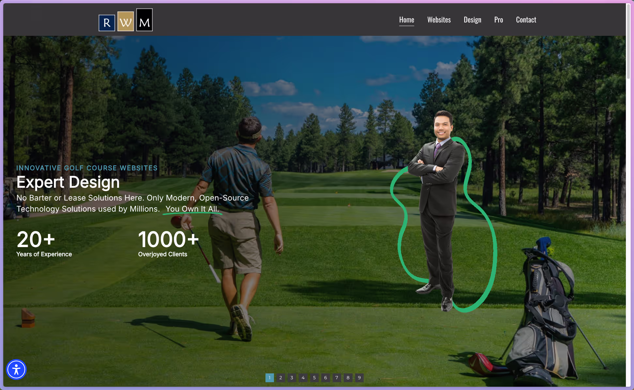634x390 pixels.
Task: Jump to slide 2
Action: coord(280,378)
